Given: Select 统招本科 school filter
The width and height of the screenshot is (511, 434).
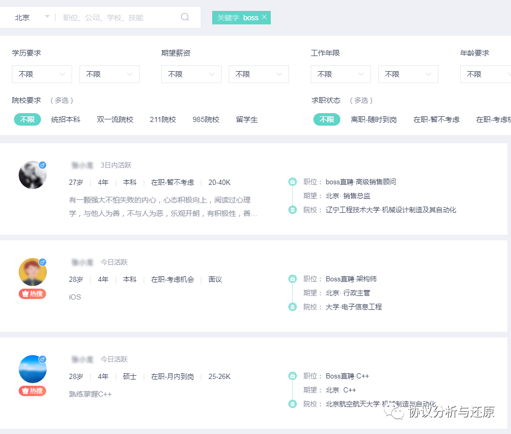Looking at the screenshot, I should [x=65, y=119].
